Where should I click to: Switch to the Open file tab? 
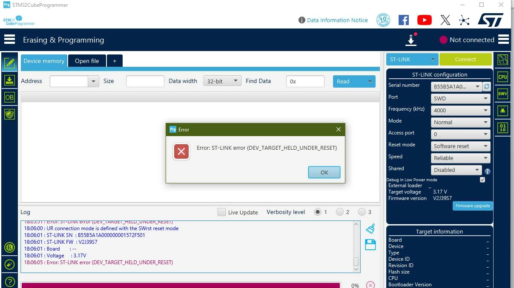pos(87,61)
